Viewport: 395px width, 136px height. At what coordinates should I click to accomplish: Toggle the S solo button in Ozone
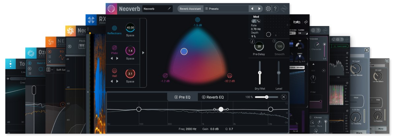(30, 68)
